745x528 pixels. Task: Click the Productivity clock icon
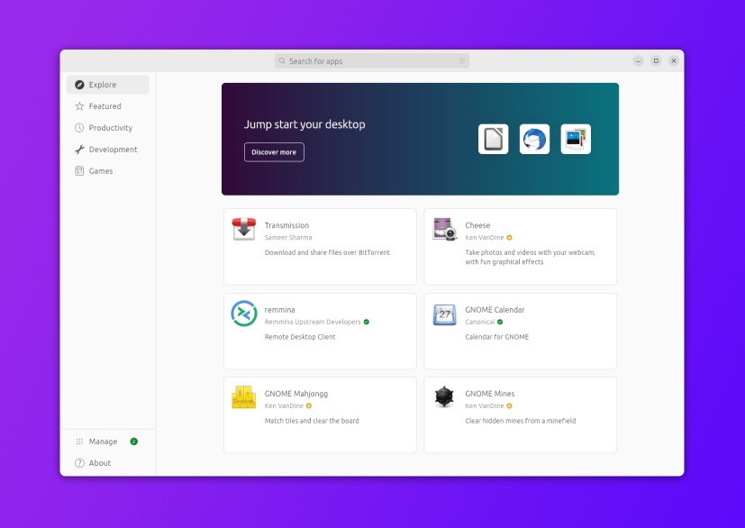click(79, 128)
